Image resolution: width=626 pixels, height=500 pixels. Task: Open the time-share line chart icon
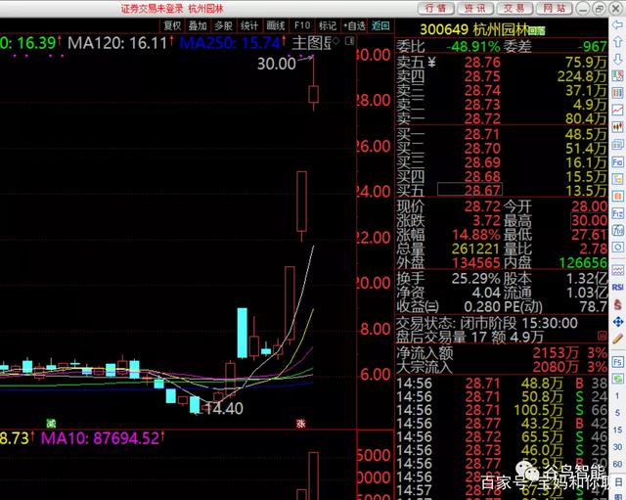tap(617, 110)
